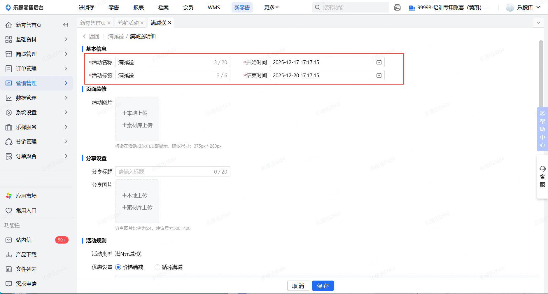Open calendar picker for 开始时间
Viewport: 548px width, 294px height.
pyautogui.click(x=379, y=62)
